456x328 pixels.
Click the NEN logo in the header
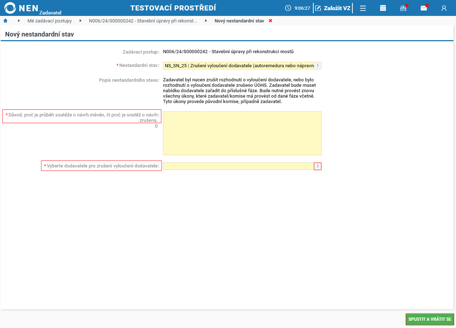pos(21,8)
